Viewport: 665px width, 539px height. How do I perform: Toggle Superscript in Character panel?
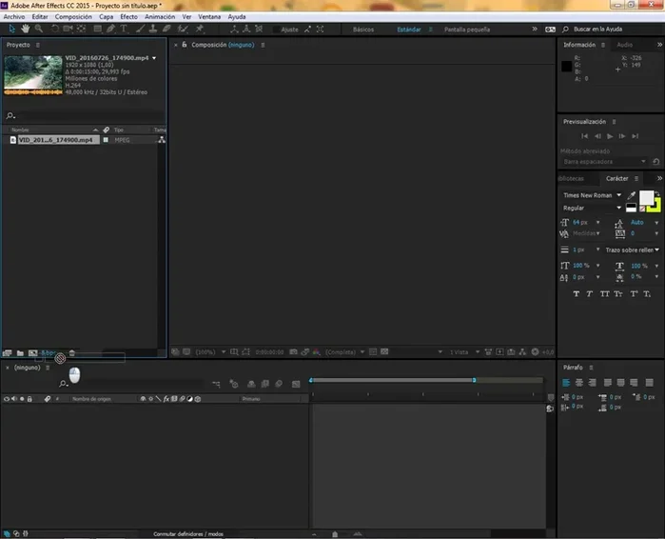(x=634, y=293)
